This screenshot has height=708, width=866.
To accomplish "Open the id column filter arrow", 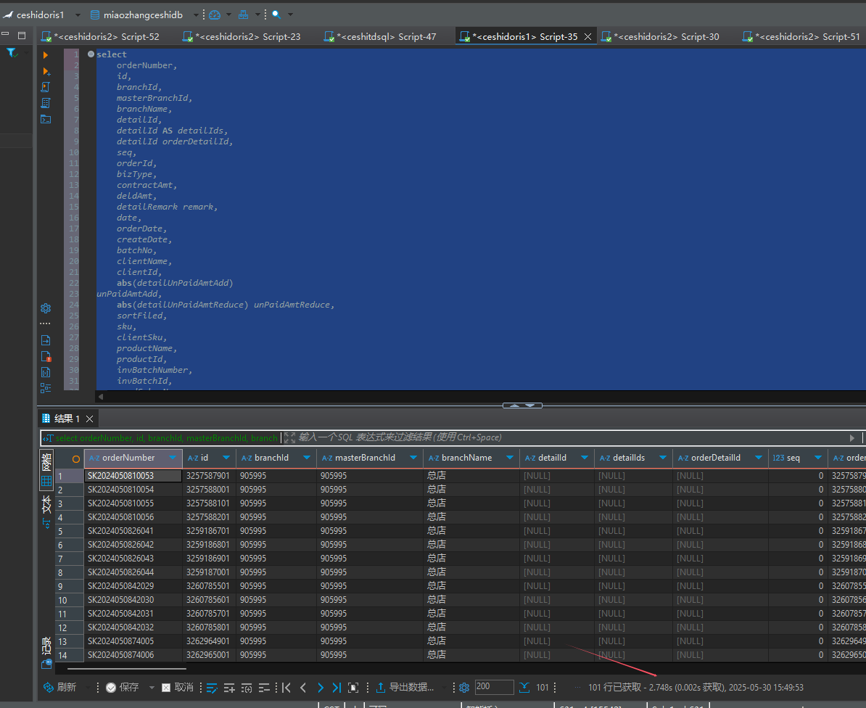I will coord(226,458).
